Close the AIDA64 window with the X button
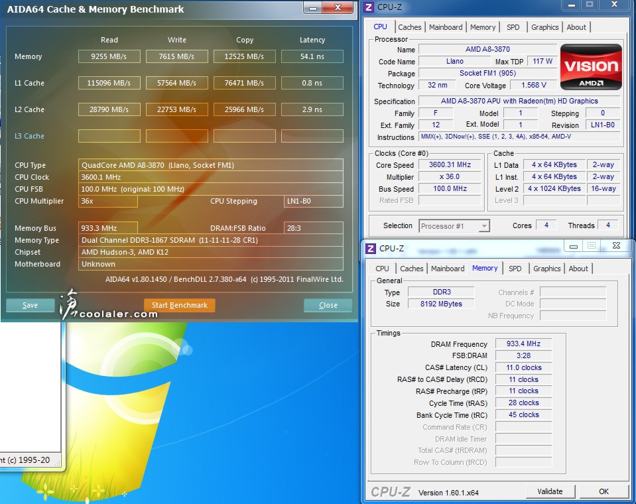 coord(338,7)
